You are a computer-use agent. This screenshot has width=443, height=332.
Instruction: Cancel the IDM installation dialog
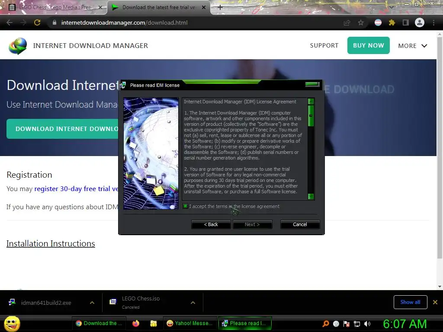click(x=300, y=224)
